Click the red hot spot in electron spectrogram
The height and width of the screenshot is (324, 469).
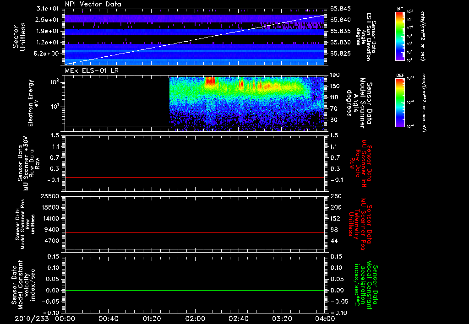pos(210,81)
